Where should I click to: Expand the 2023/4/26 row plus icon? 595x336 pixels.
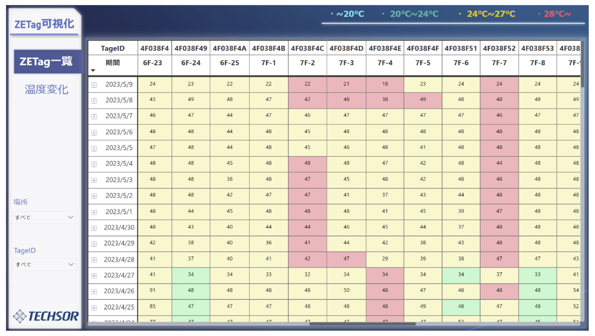pyautogui.click(x=94, y=292)
